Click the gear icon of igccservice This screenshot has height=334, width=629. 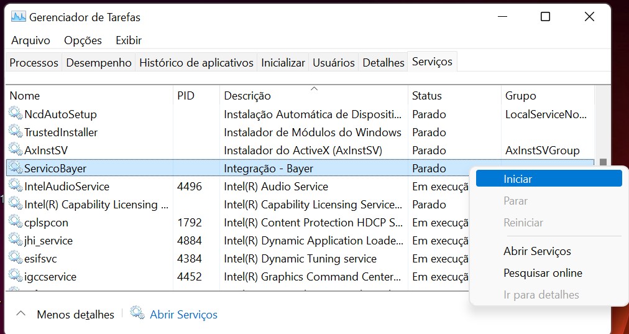coord(16,277)
